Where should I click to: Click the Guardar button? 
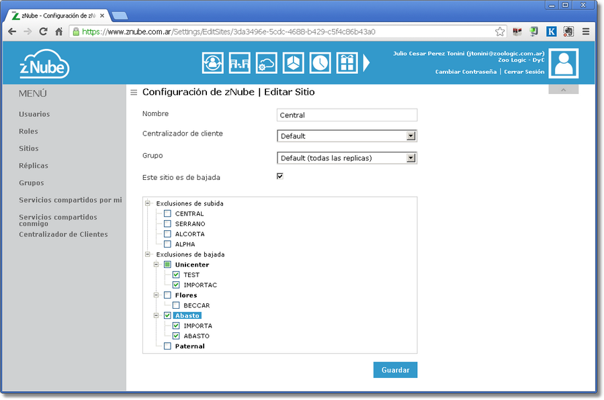[395, 370]
